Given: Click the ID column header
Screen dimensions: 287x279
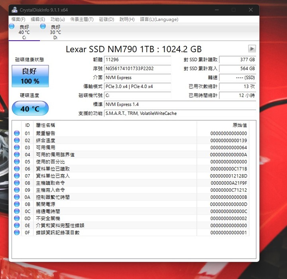Looking at the screenshot, I should coord(28,125).
